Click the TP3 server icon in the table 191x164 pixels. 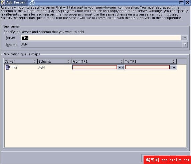[x=8, y=67]
